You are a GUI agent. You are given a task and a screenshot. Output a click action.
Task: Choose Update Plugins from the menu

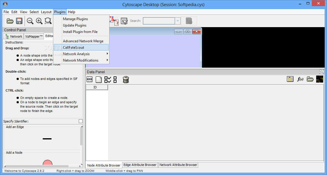(x=81, y=25)
